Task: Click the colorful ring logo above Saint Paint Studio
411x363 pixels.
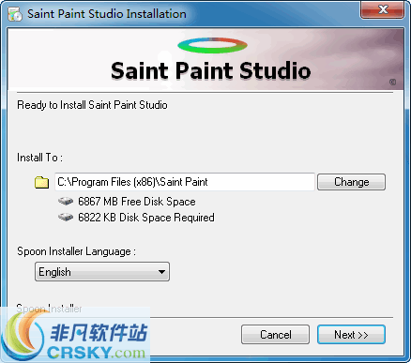Action: click(212, 45)
